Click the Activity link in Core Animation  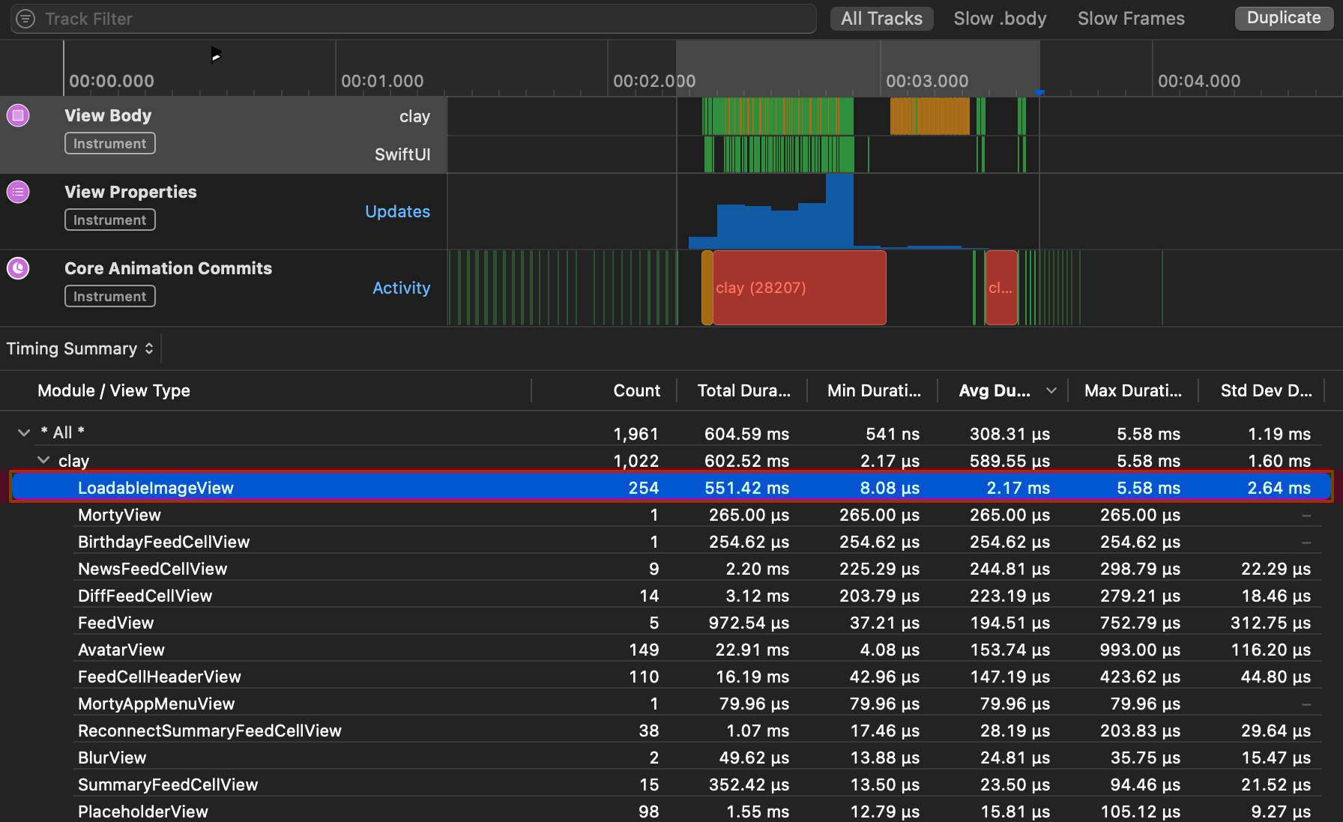(401, 288)
